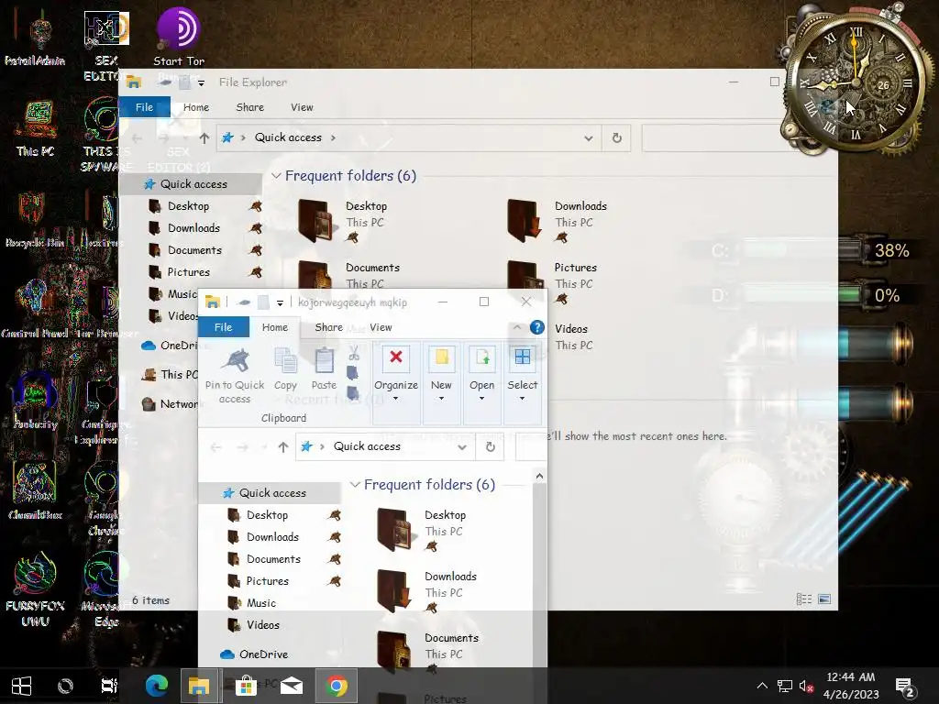Open File tab in back File Explorer window
Screen dimensions: 939x704
coord(144,107)
